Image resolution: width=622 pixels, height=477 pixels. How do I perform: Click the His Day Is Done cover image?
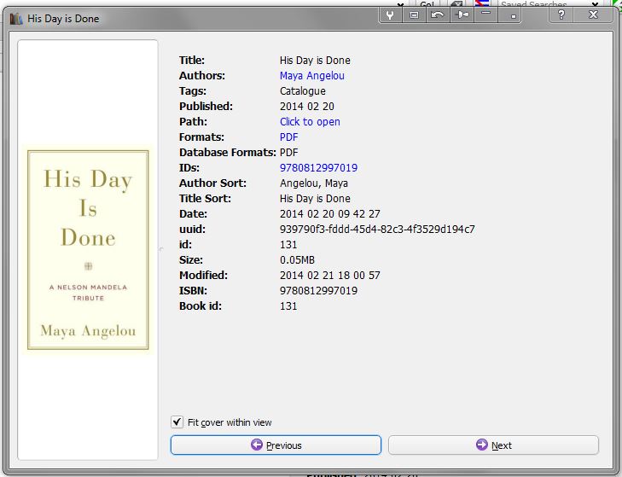(x=88, y=250)
